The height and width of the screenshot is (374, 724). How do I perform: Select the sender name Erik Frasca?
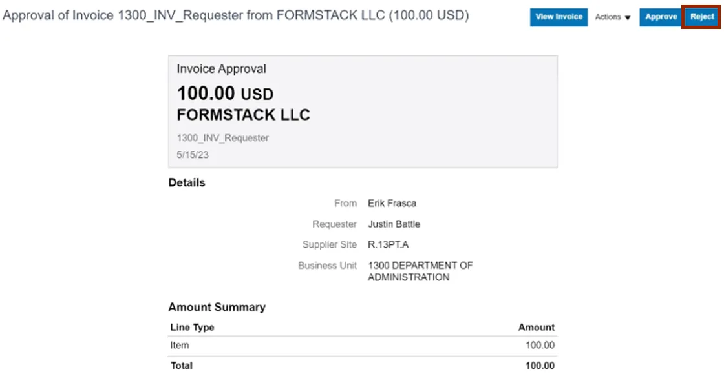(392, 203)
